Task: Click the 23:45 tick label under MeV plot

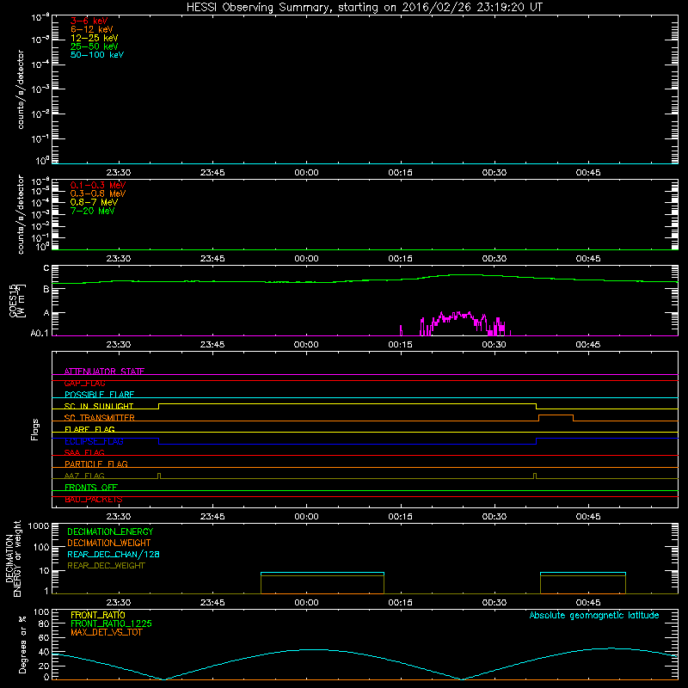Action: (x=212, y=259)
